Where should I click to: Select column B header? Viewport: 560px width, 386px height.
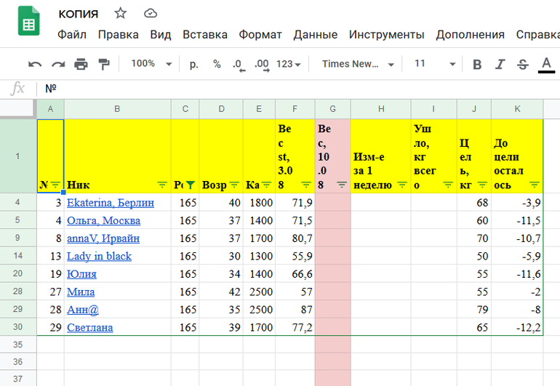point(117,109)
